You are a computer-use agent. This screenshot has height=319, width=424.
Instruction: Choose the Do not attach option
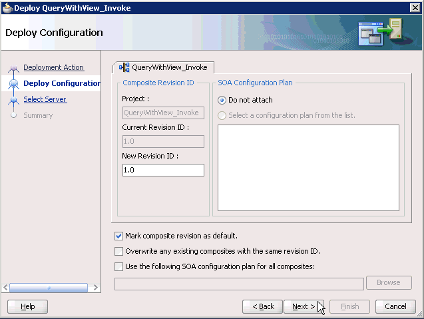(x=222, y=101)
